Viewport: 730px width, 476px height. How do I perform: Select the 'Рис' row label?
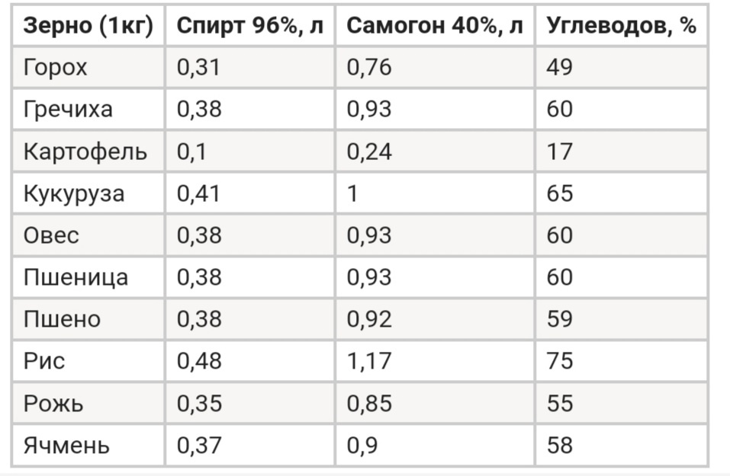click(44, 361)
